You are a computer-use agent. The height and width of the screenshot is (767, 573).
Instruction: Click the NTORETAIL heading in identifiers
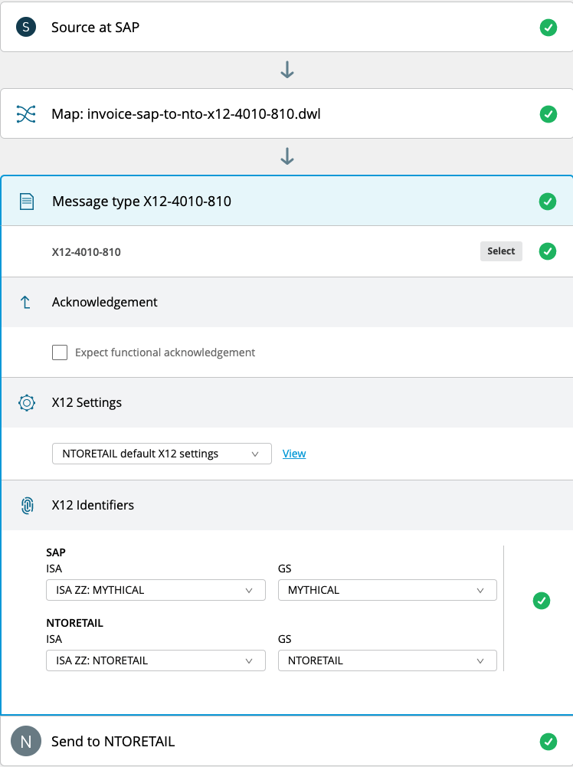tap(75, 623)
